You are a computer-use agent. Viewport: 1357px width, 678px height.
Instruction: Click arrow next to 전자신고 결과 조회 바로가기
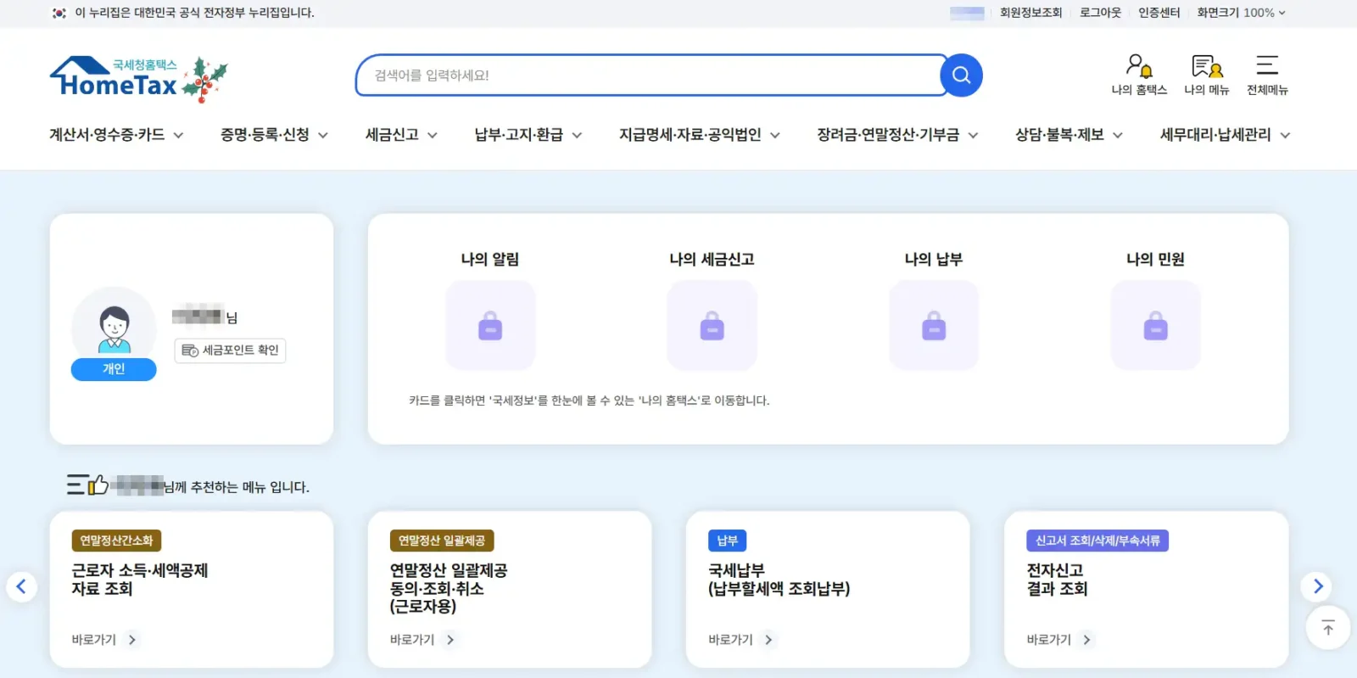[1086, 640]
